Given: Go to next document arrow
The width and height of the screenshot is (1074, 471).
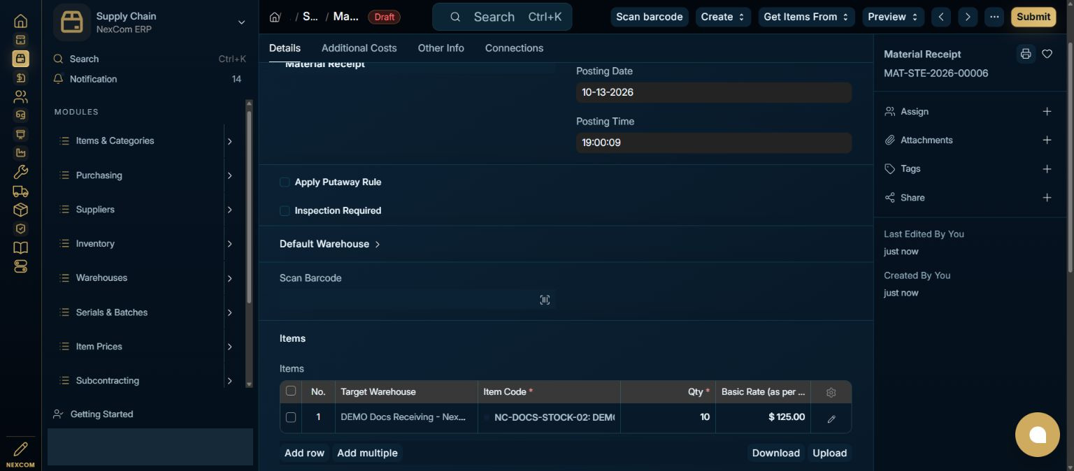Looking at the screenshot, I should 968,17.
